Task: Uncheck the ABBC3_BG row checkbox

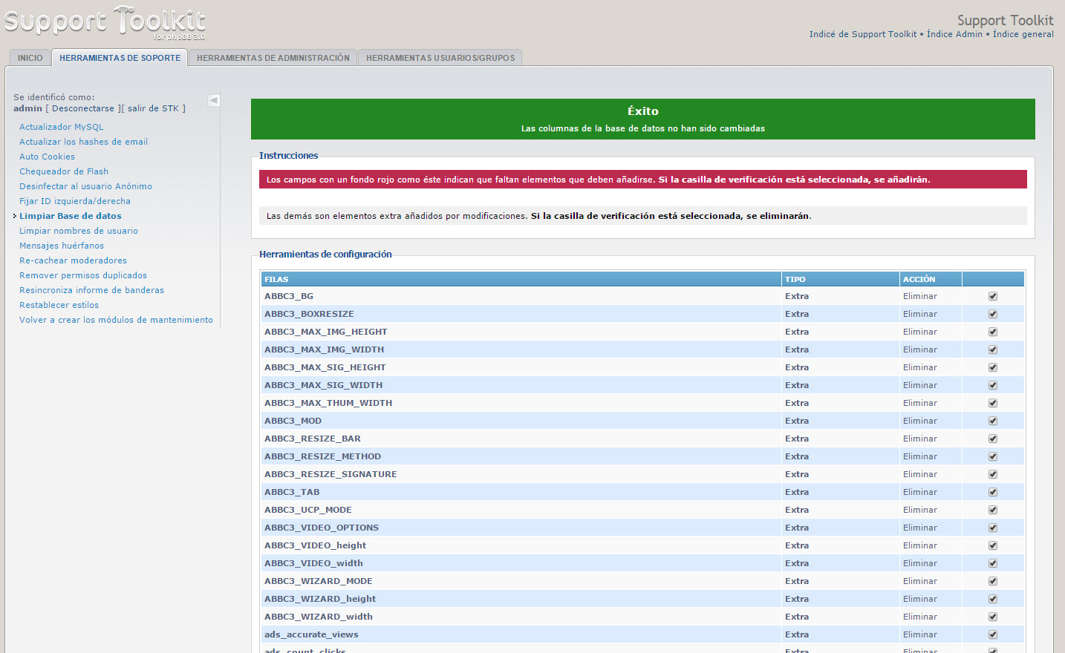Action: coord(993,296)
